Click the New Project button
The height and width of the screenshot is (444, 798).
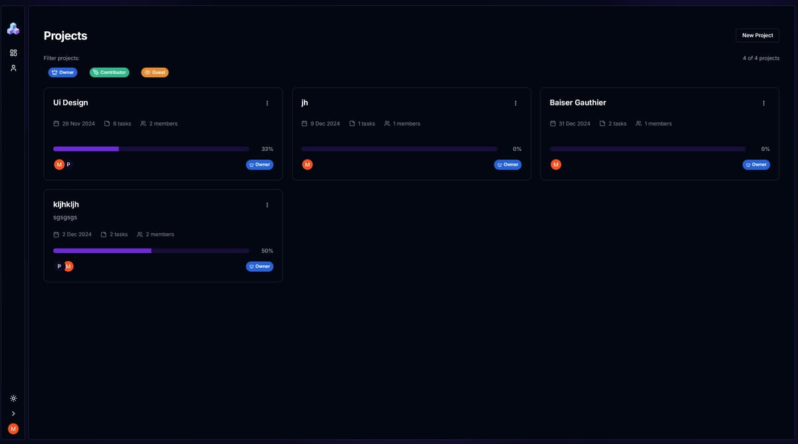click(757, 35)
